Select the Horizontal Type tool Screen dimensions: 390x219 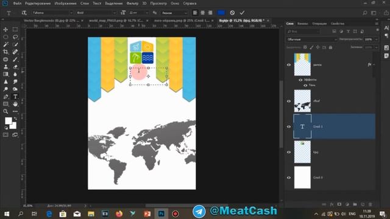point(15,97)
